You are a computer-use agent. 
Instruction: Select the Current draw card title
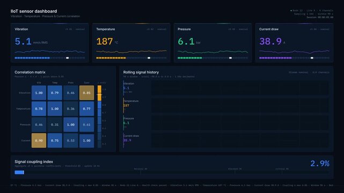(269, 29)
